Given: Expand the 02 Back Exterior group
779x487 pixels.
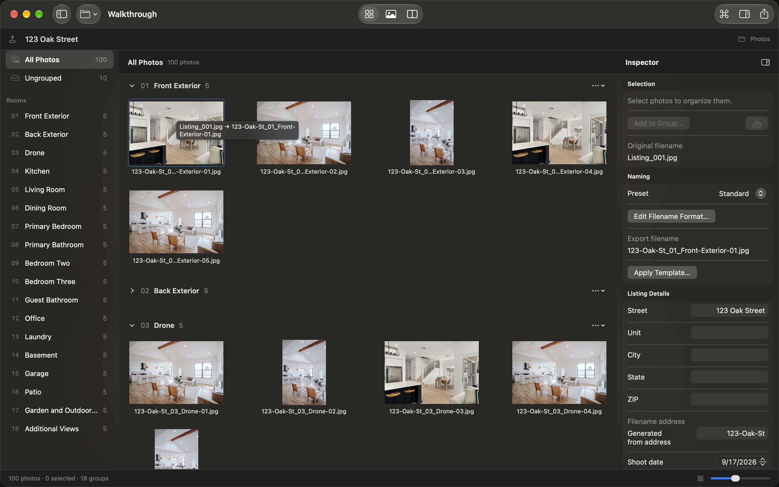Looking at the screenshot, I should tap(132, 291).
